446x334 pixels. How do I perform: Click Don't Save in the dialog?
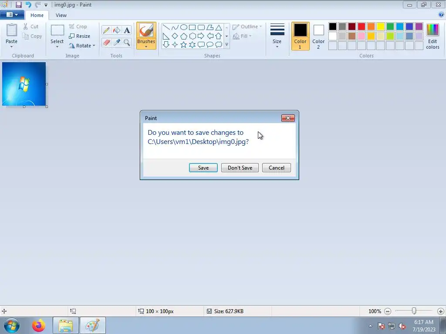point(240,167)
